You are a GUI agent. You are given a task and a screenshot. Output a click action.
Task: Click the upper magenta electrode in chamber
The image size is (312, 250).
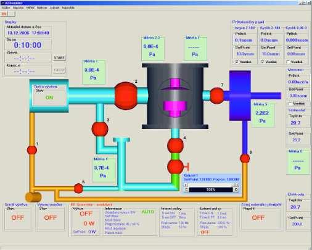click(174, 84)
